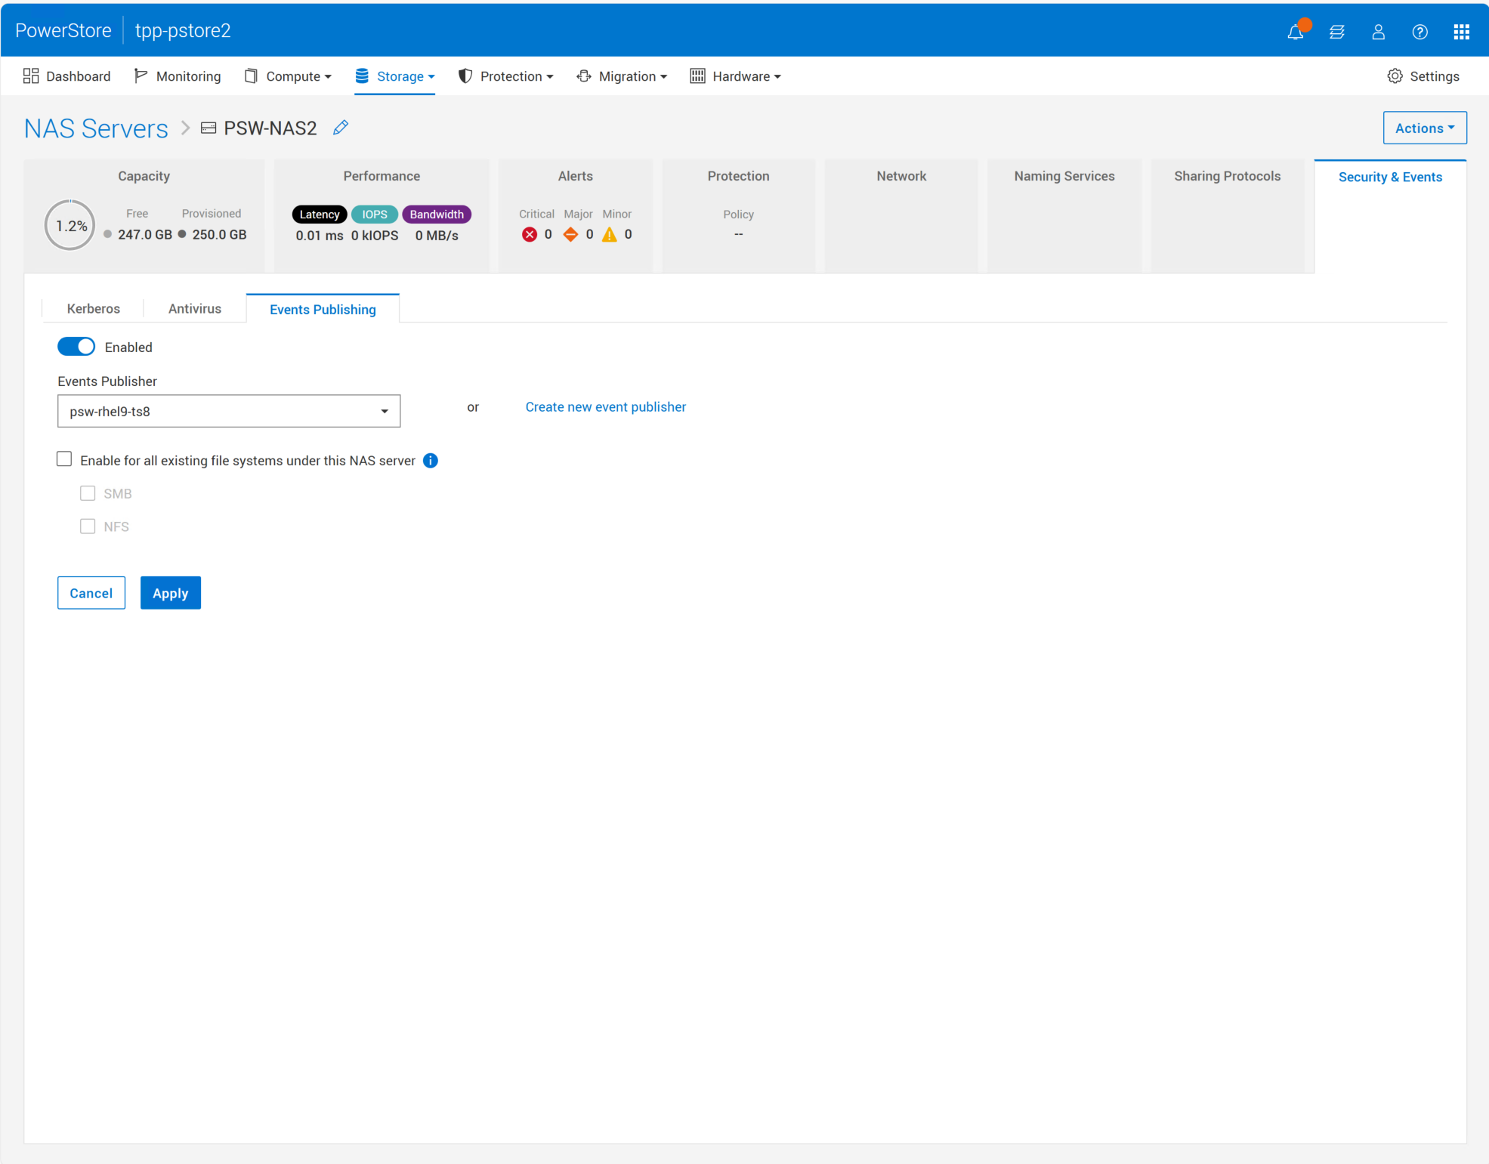This screenshot has height=1164, width=1489.
Task: Open the Sharing Protocols tab
Action: click(1227, 176)
